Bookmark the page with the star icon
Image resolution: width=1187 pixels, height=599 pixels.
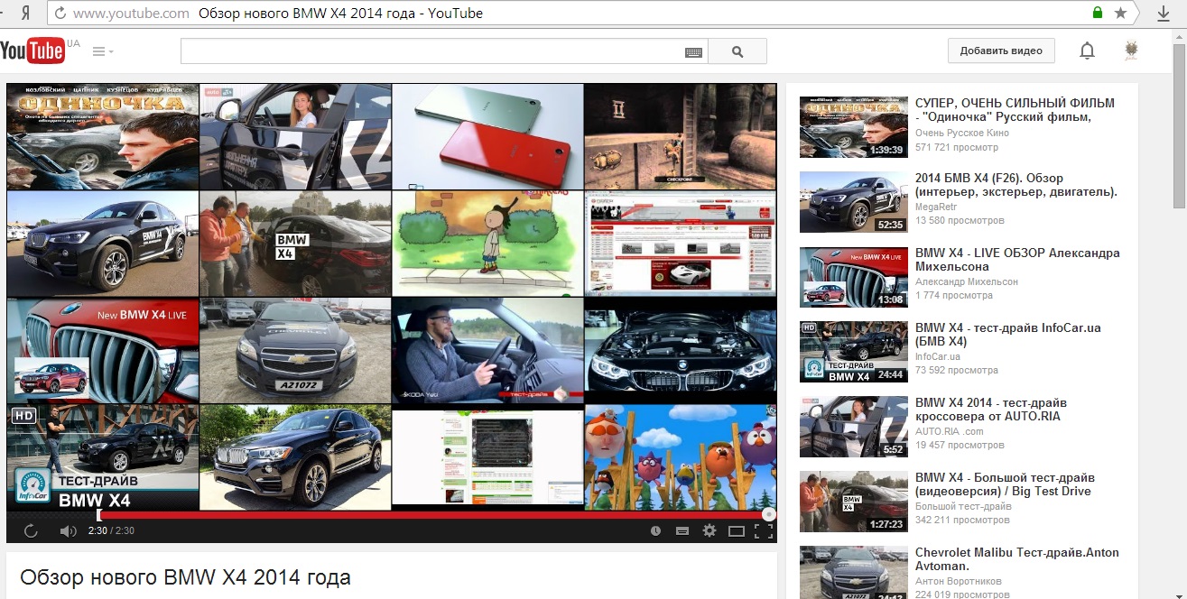(1120, 13)
